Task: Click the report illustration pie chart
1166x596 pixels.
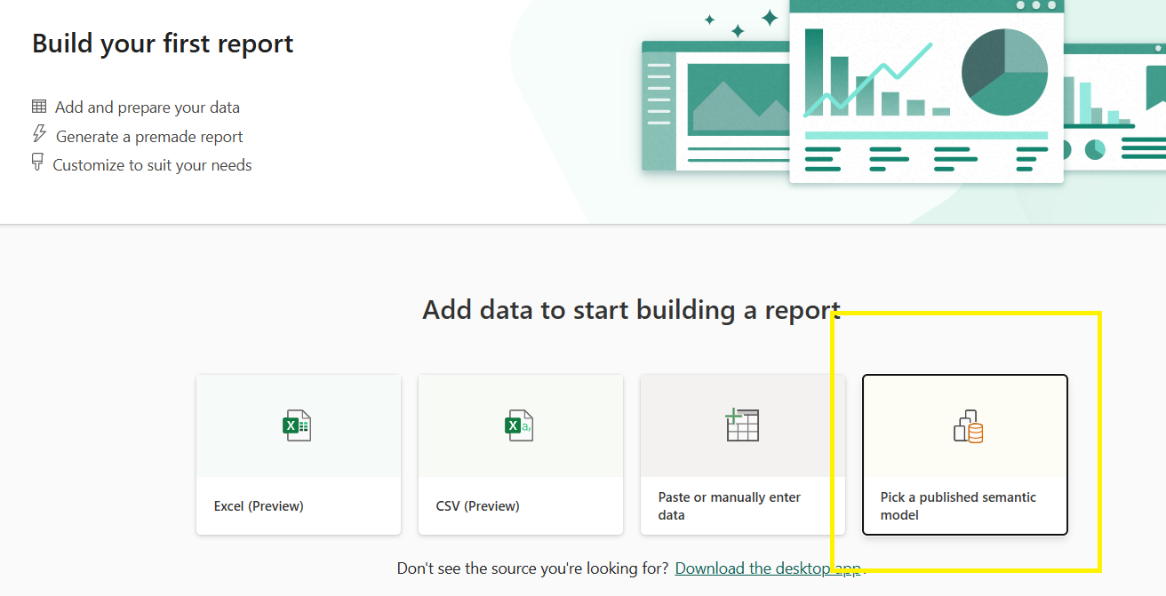Action: click(x=1005, y=72)
